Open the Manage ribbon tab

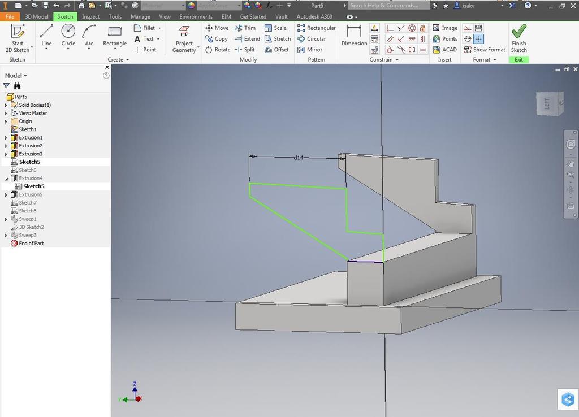point(140,16)
